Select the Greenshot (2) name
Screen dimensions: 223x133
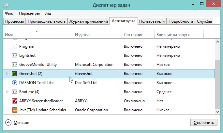point(31,74)
